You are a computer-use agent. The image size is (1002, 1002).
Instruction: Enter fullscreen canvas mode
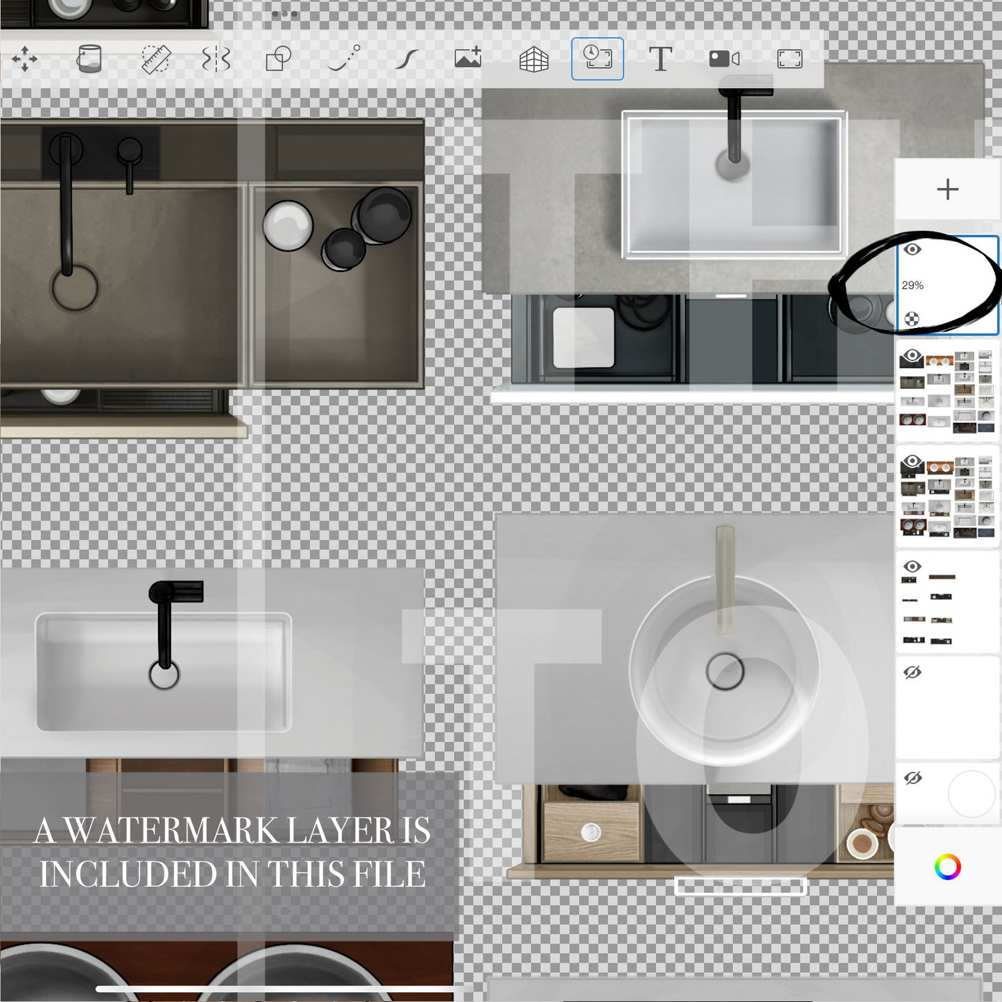pyautogui.click(x=790, y=60)
